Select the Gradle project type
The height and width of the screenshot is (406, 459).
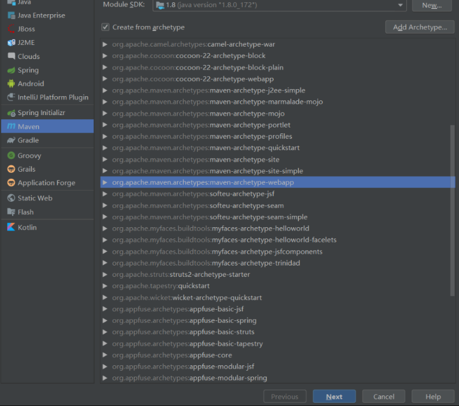click(47, 140)
